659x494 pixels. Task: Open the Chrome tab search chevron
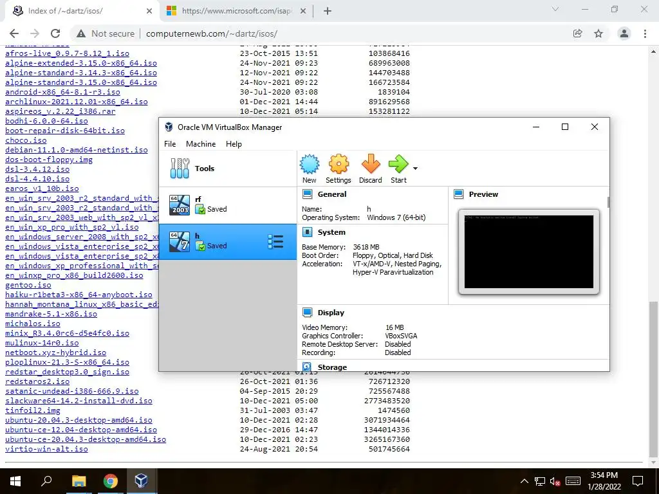(555, 9)
